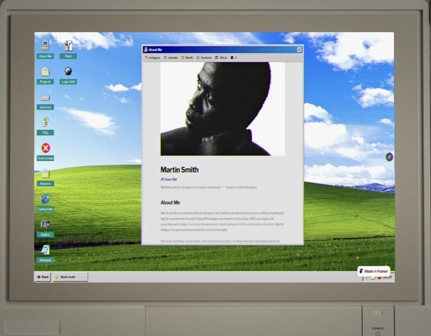The height and width of the screenshot is (336, 431).
Task: Click the Martin Smith portrait photo
Action: point(223,108)
